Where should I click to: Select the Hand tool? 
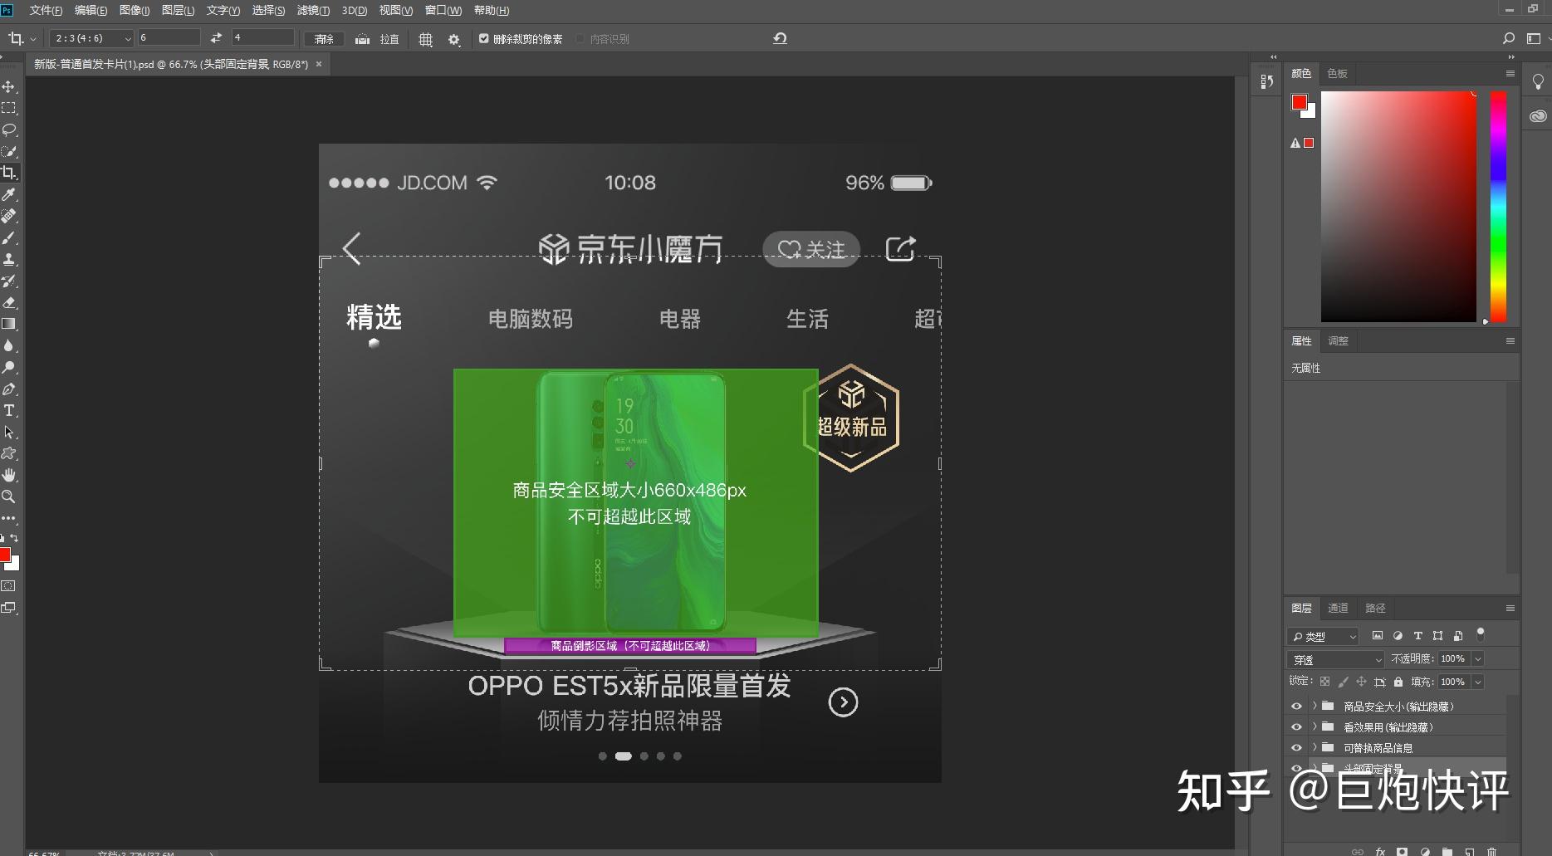point(8,475)
